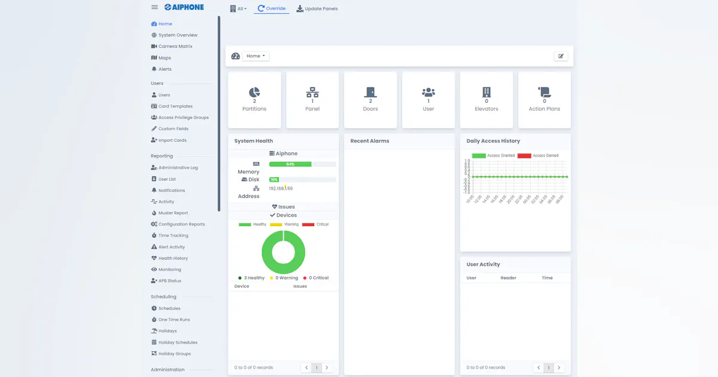Image resolution: width=718 pixels, height=377 pixels.
Task: Collapse the Aiphone server section header
Action: point(283,154)
